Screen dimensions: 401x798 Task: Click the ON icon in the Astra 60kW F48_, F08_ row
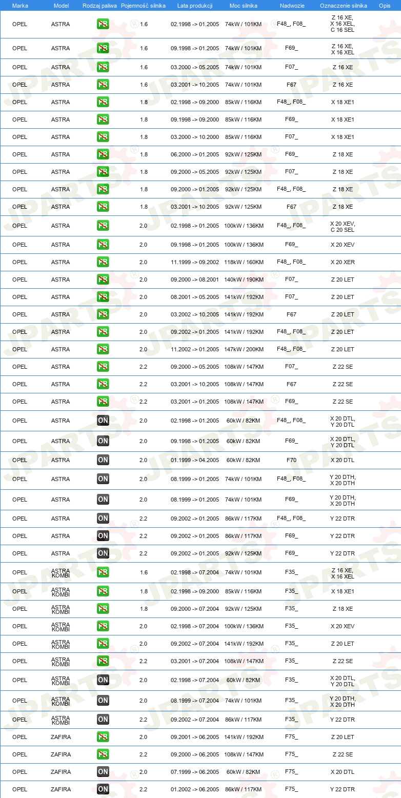tap(103, 421)
